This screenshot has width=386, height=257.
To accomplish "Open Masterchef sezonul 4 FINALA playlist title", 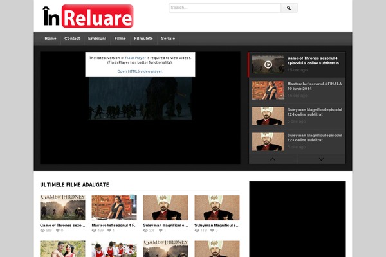I will (x=315, y=86).
